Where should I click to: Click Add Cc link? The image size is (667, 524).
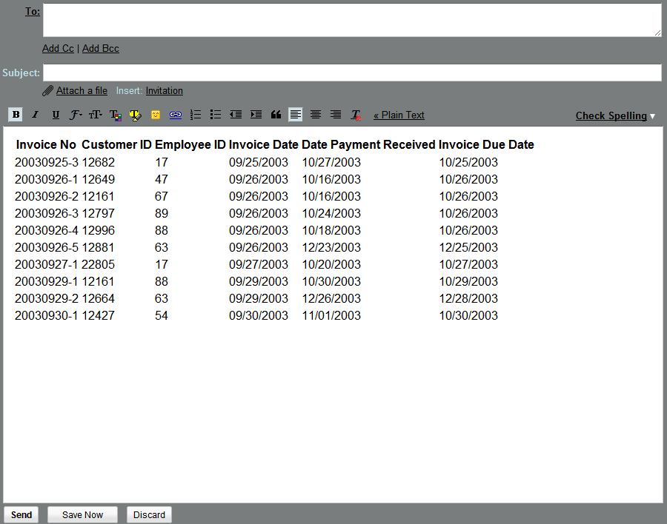(x=58, y=48)
